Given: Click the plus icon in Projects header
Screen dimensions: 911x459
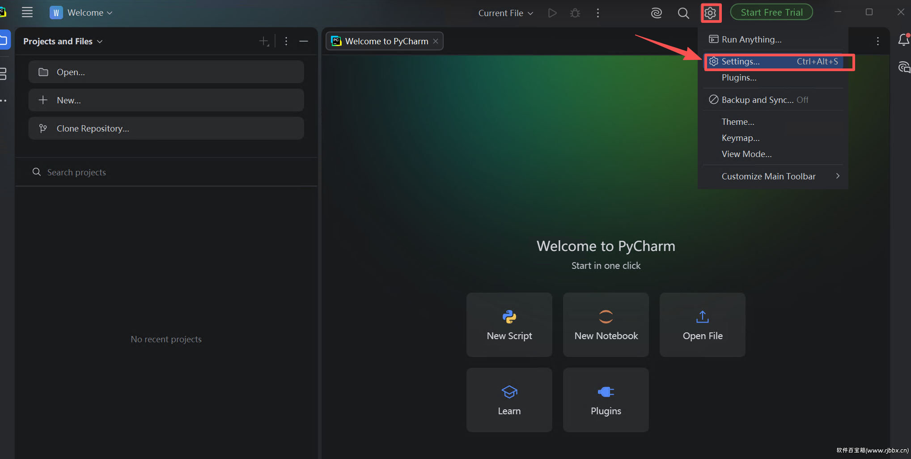Looking at the screenshot, I should tap(264, 41).
